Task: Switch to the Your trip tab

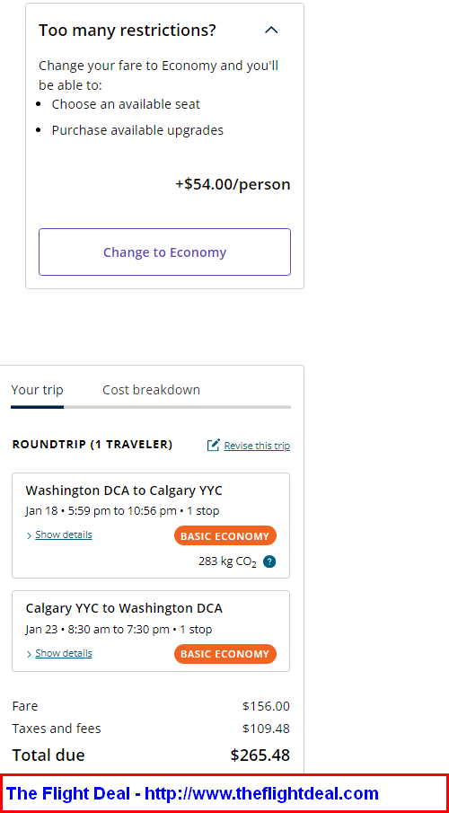Action: (x=37, y=390)
